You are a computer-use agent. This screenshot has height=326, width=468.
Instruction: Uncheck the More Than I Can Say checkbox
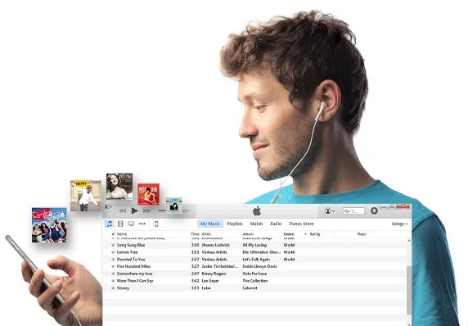[x=113, y=281]
